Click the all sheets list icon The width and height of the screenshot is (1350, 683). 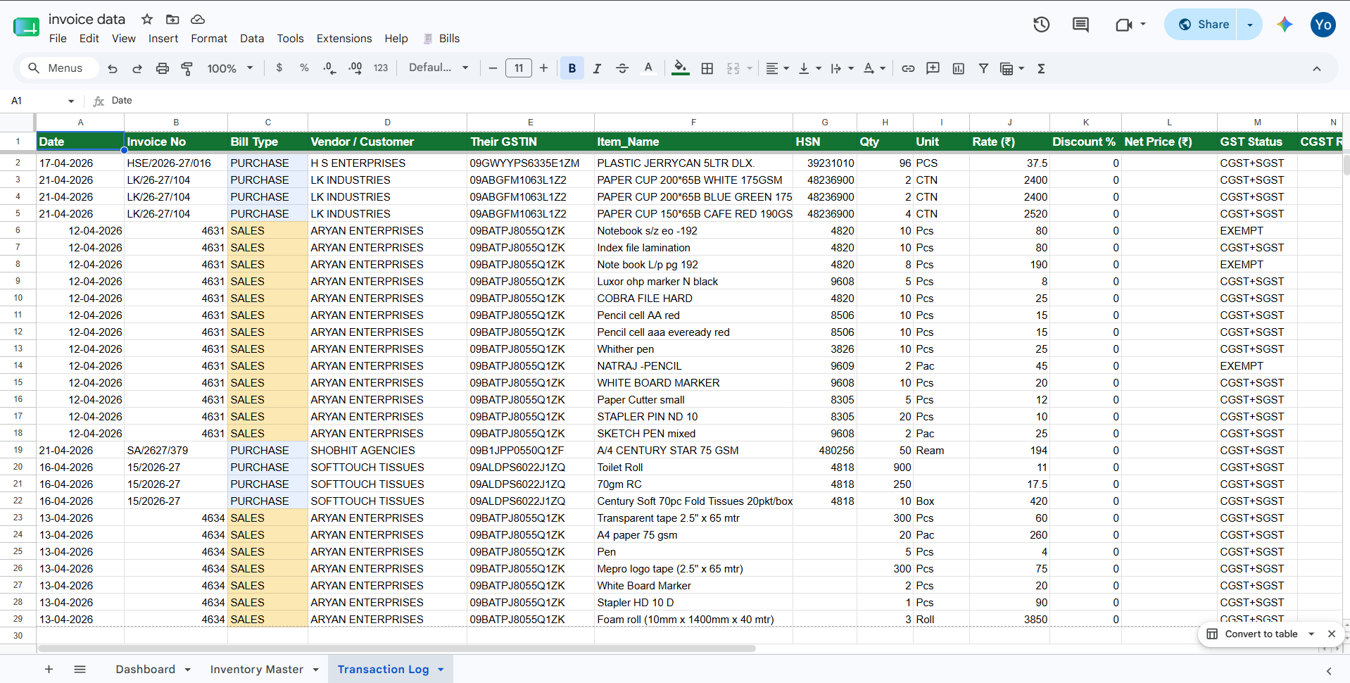tap(80, 669)
